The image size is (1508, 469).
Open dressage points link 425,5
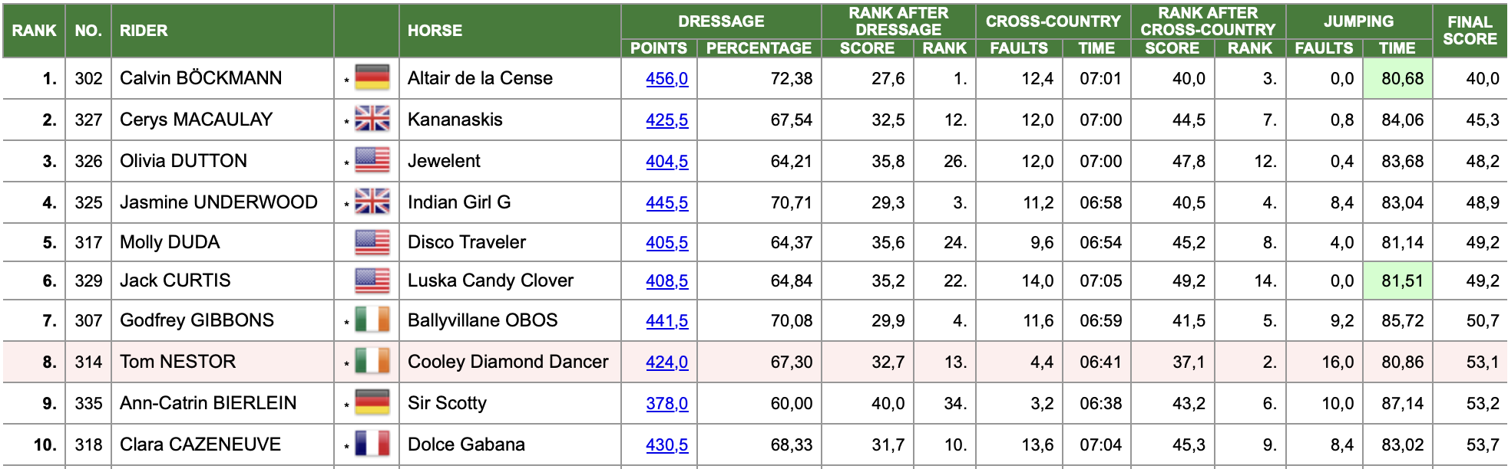coord(667,120)
